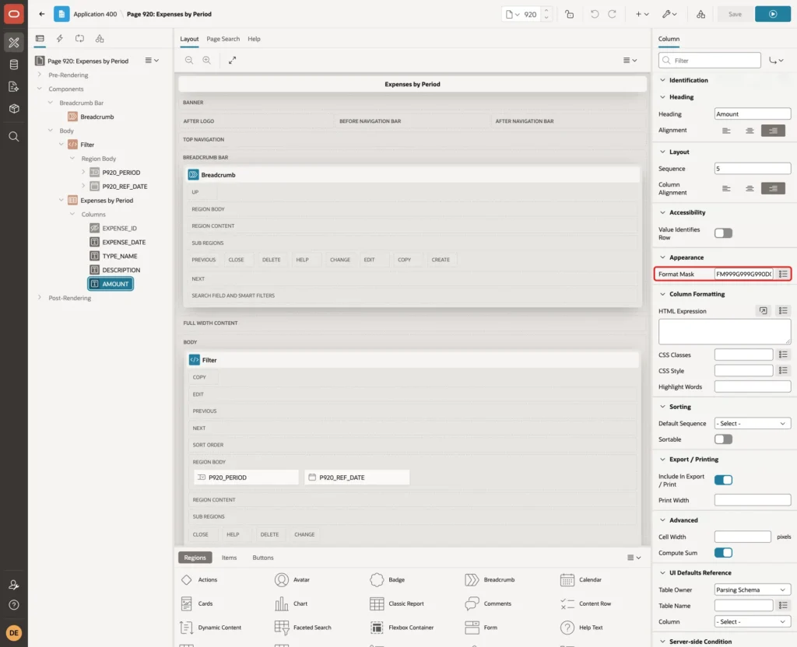Toggle Value Identifies Row switch

(x=723, y=233)
